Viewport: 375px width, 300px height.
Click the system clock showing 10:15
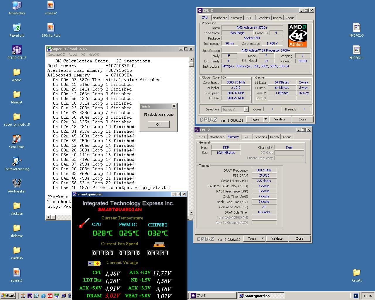[x=367, y=296]
